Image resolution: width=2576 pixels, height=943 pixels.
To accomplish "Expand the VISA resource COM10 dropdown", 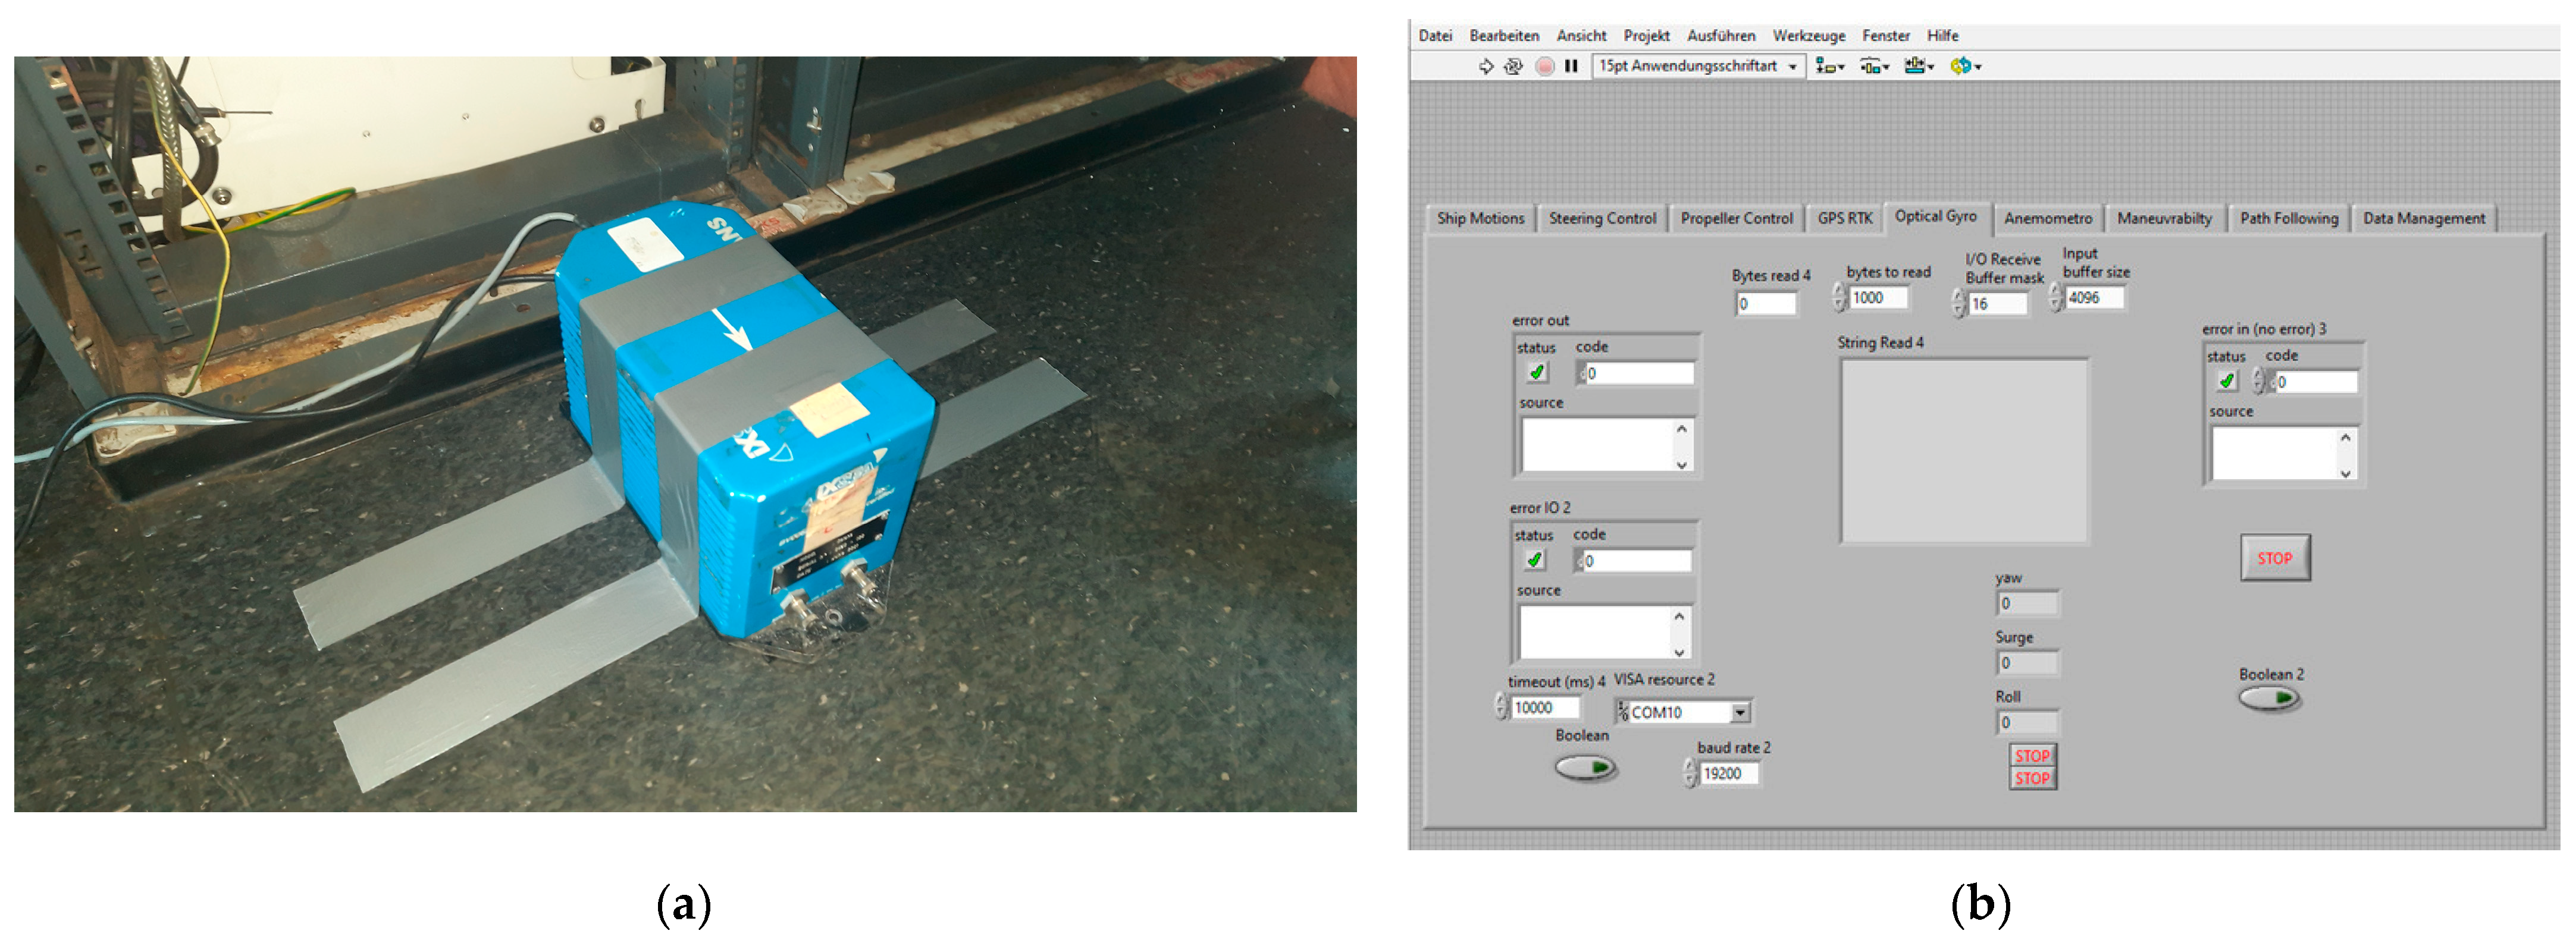I will 1740,712.
